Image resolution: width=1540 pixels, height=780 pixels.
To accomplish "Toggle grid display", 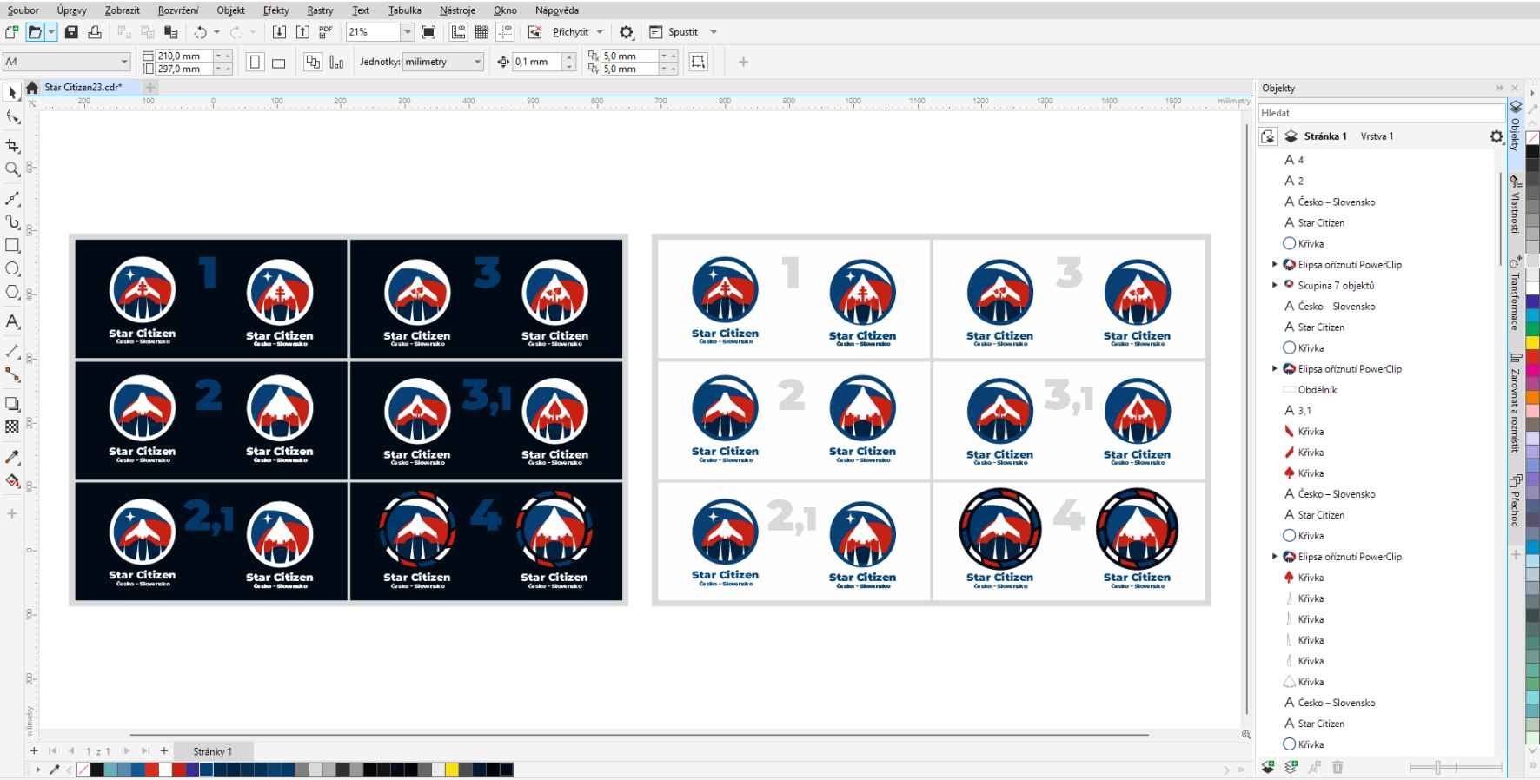I will [x=481, y=32].
